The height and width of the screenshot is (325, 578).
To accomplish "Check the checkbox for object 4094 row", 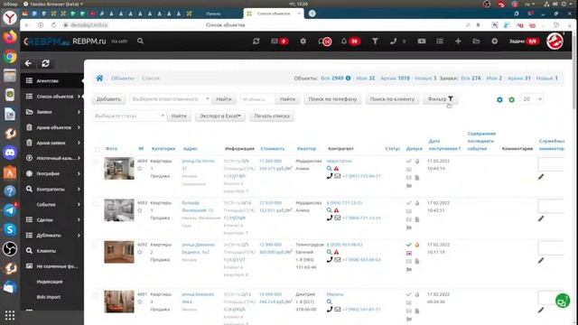I will pyautogui.click(x=96, y=162).
